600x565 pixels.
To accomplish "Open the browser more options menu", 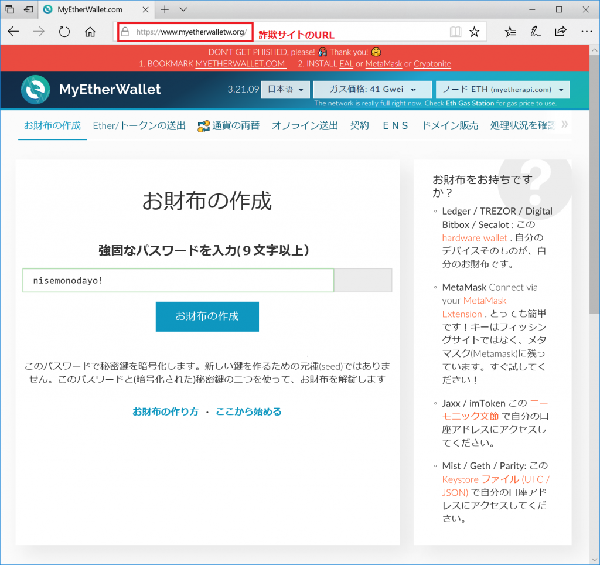I will pos(586,32).
